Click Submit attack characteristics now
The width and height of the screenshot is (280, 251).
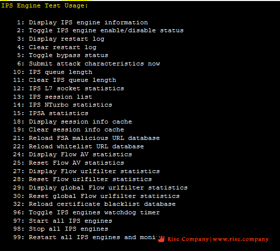pos(88,63)
